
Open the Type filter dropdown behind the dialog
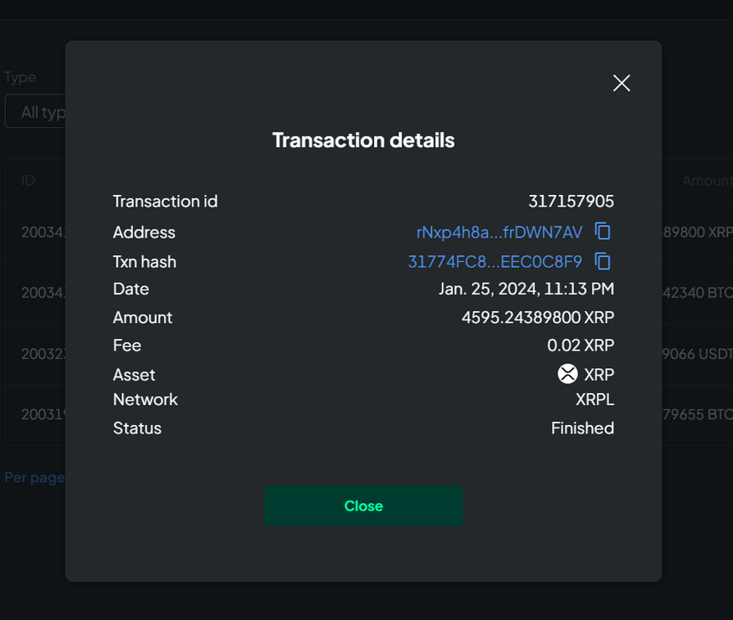[35, 112]
